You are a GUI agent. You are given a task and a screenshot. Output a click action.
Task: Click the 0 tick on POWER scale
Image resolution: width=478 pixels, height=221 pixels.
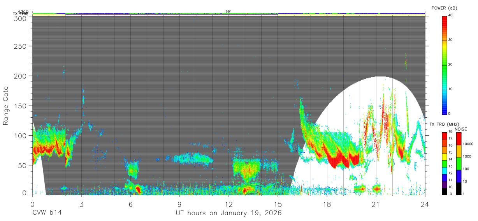tap(449, 114)
